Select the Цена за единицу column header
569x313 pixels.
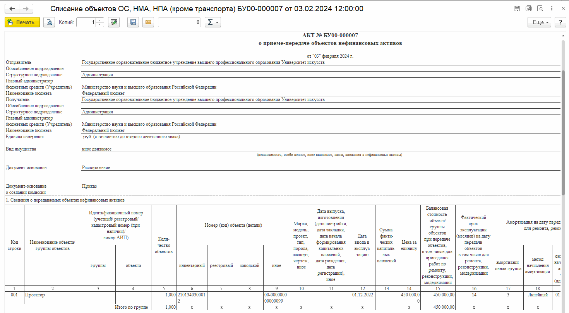409,245
